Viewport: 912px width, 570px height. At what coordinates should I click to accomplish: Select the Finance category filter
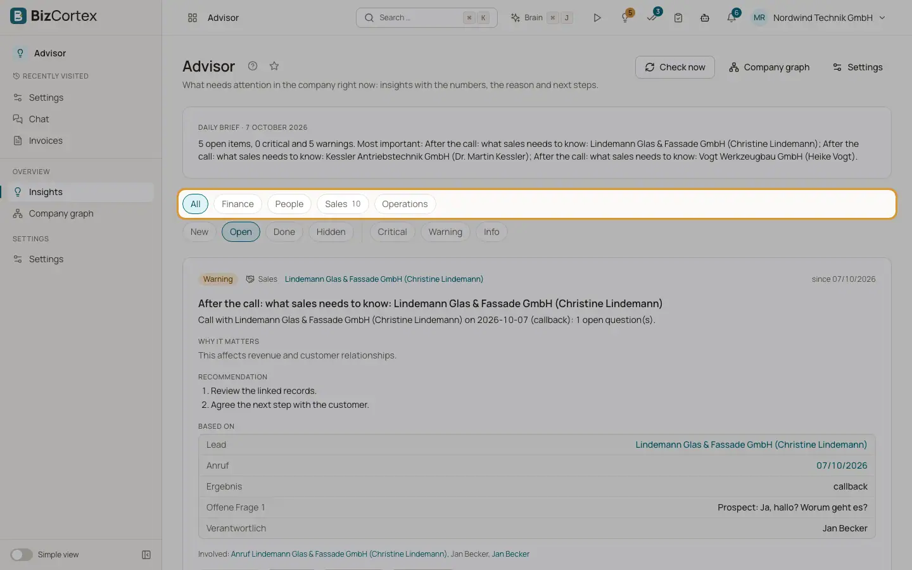(237, 204)
